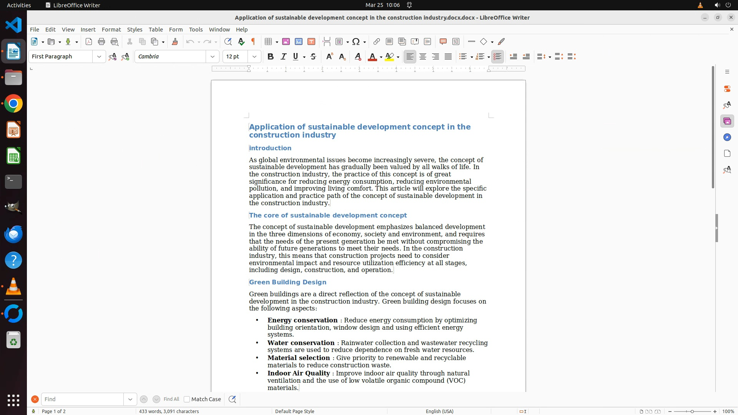This screenshot has width=738, height=415.
Task: Enable the Match Case checkbox
Action: click(187, 399)
